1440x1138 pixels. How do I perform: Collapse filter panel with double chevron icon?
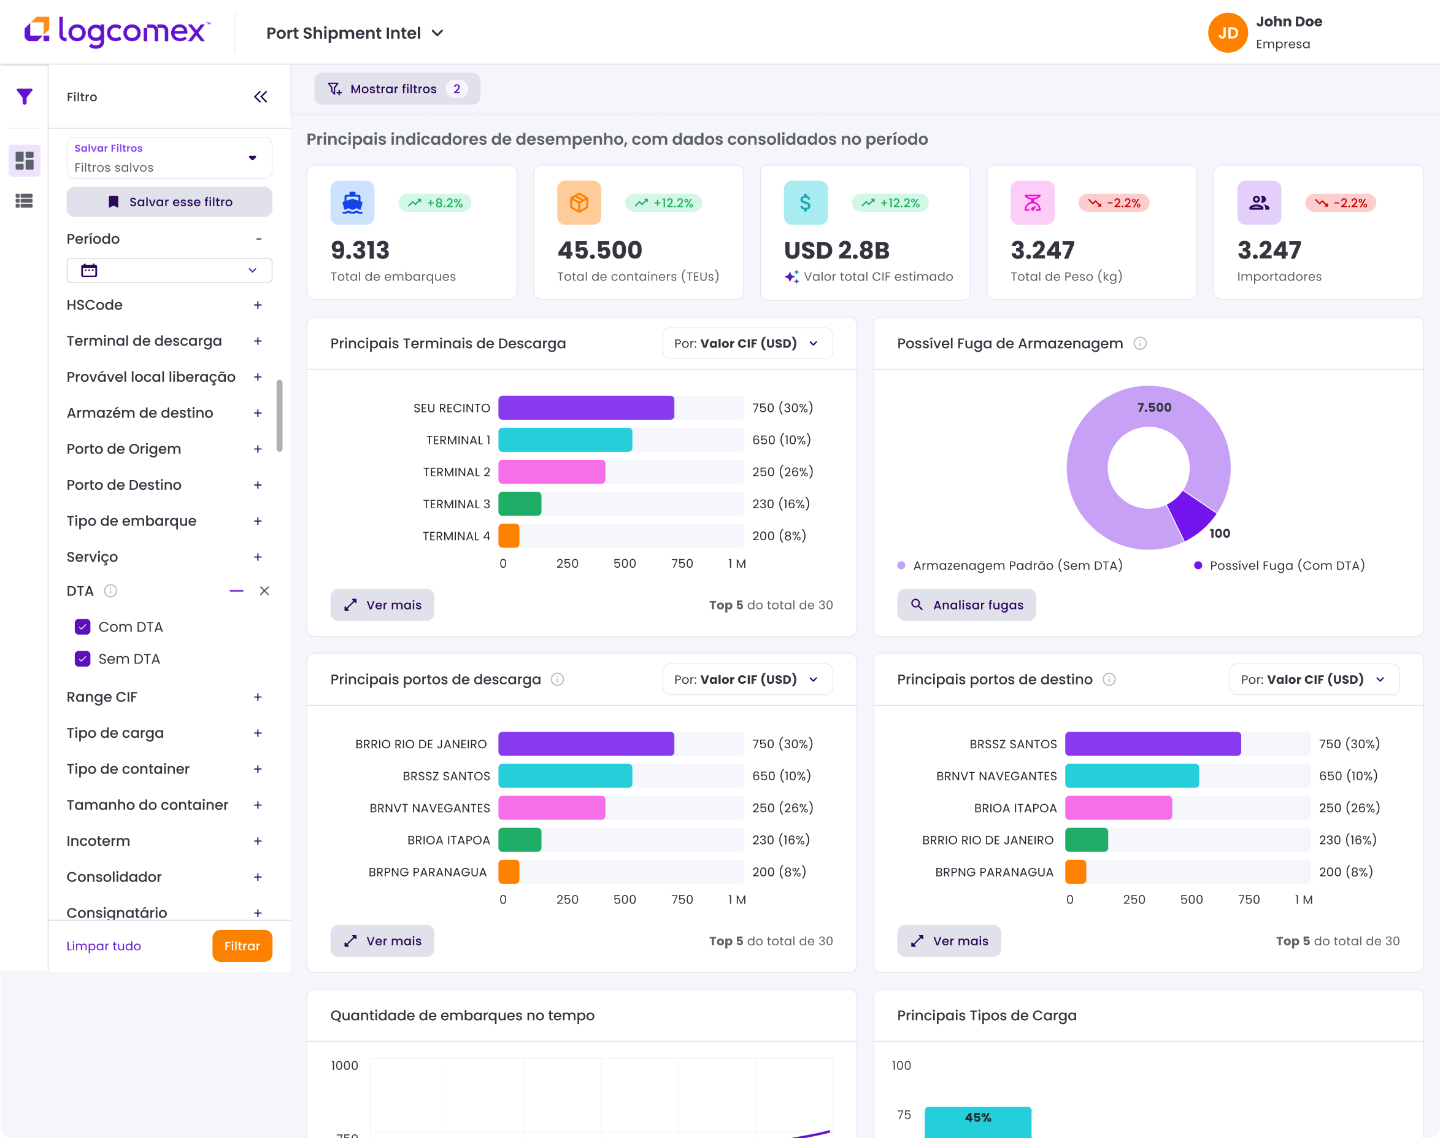click(260, 96)
